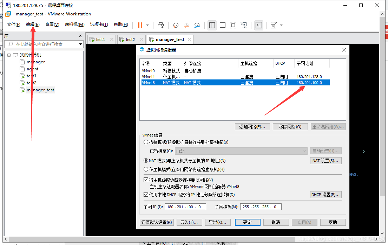Screen dimensions: 388x245
Task: Close the test2 tab
Action: (142, 40)
